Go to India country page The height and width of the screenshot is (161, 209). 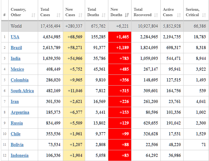(x=15, y=59)
